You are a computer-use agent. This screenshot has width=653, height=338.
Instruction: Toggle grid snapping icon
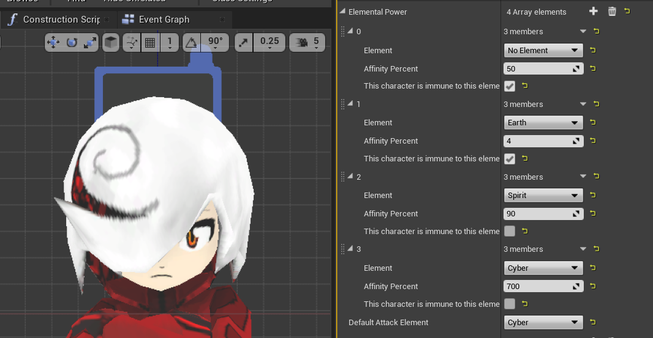click(x=150, y=42)
